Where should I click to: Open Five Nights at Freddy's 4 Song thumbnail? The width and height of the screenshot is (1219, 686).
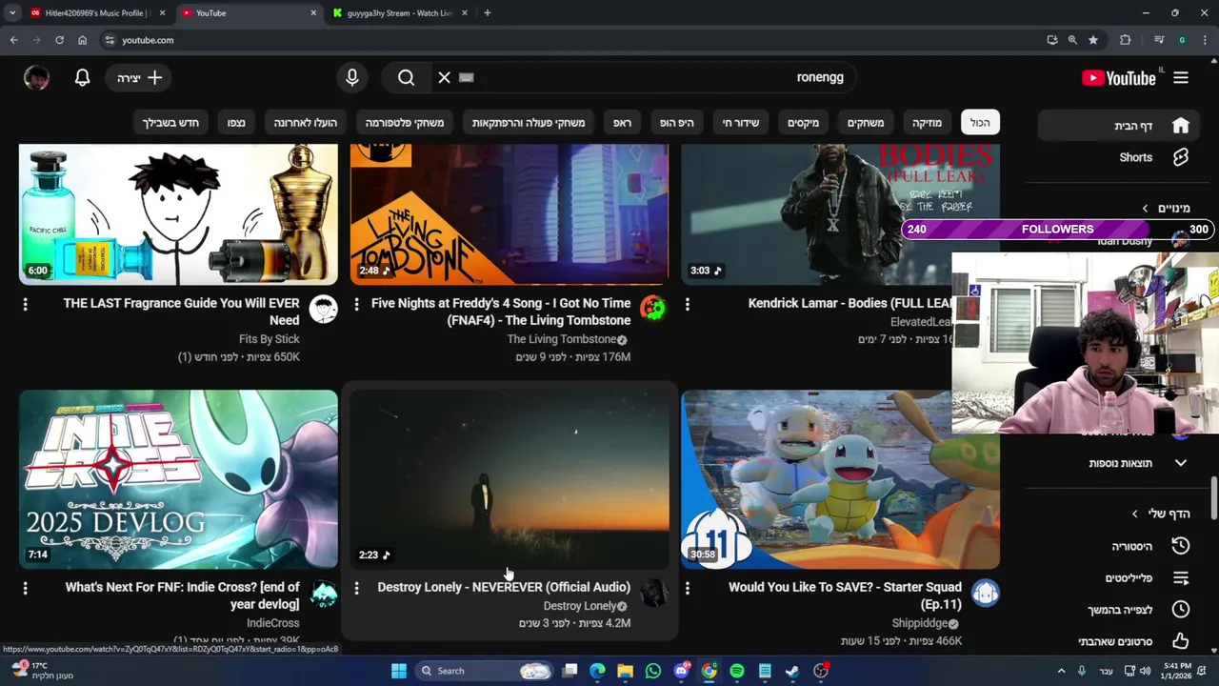[x=510, y=214]
